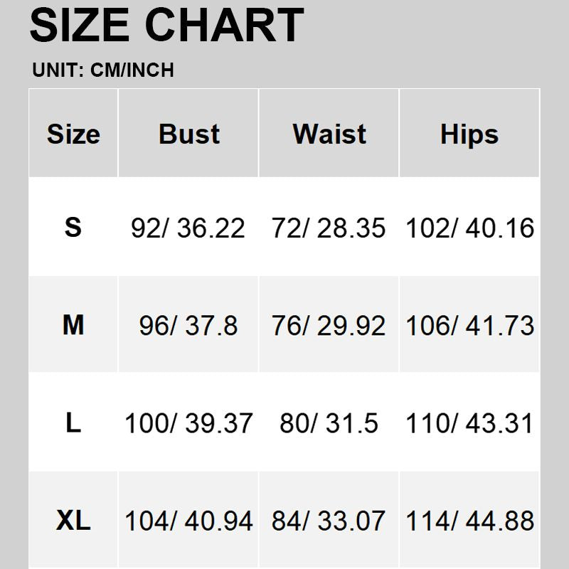Pick the M bust value 96/ 37.8
This screenshot has width=569, height=569.
point(188,325)
